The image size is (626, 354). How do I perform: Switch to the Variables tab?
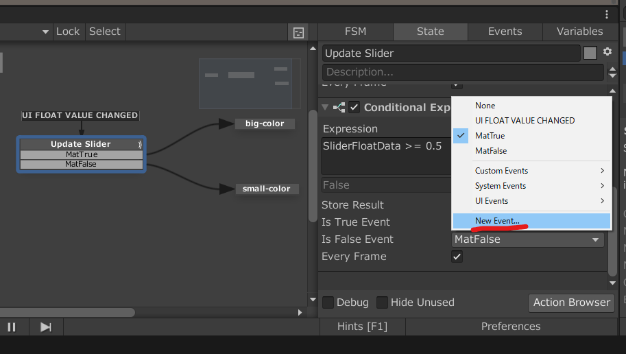579,32
